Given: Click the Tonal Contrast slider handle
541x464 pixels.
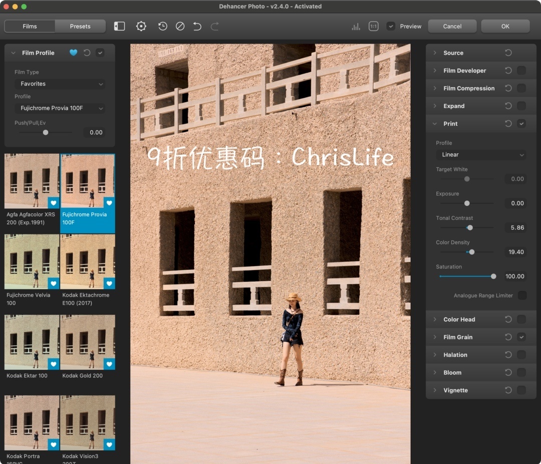Looking at the screenshot, I should coord(469,227).
